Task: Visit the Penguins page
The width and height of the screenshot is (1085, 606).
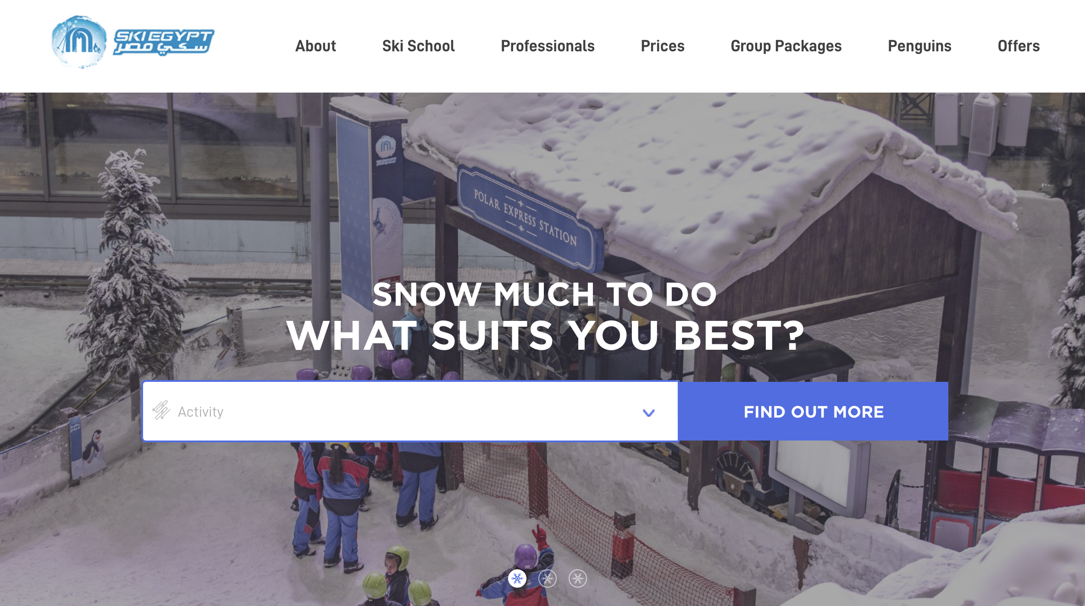Action: (x=919, y=46)
